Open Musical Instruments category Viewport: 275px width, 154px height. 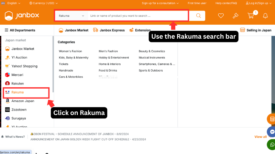(152, 57)
